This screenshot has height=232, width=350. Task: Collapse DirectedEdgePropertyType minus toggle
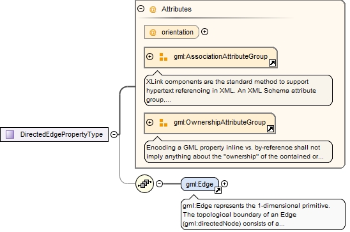click(114, 134)
